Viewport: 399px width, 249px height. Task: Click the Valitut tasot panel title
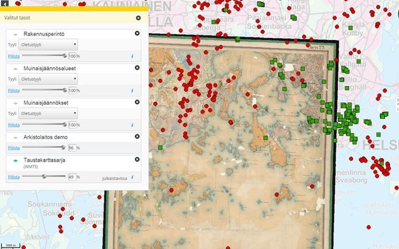point(17,18)
